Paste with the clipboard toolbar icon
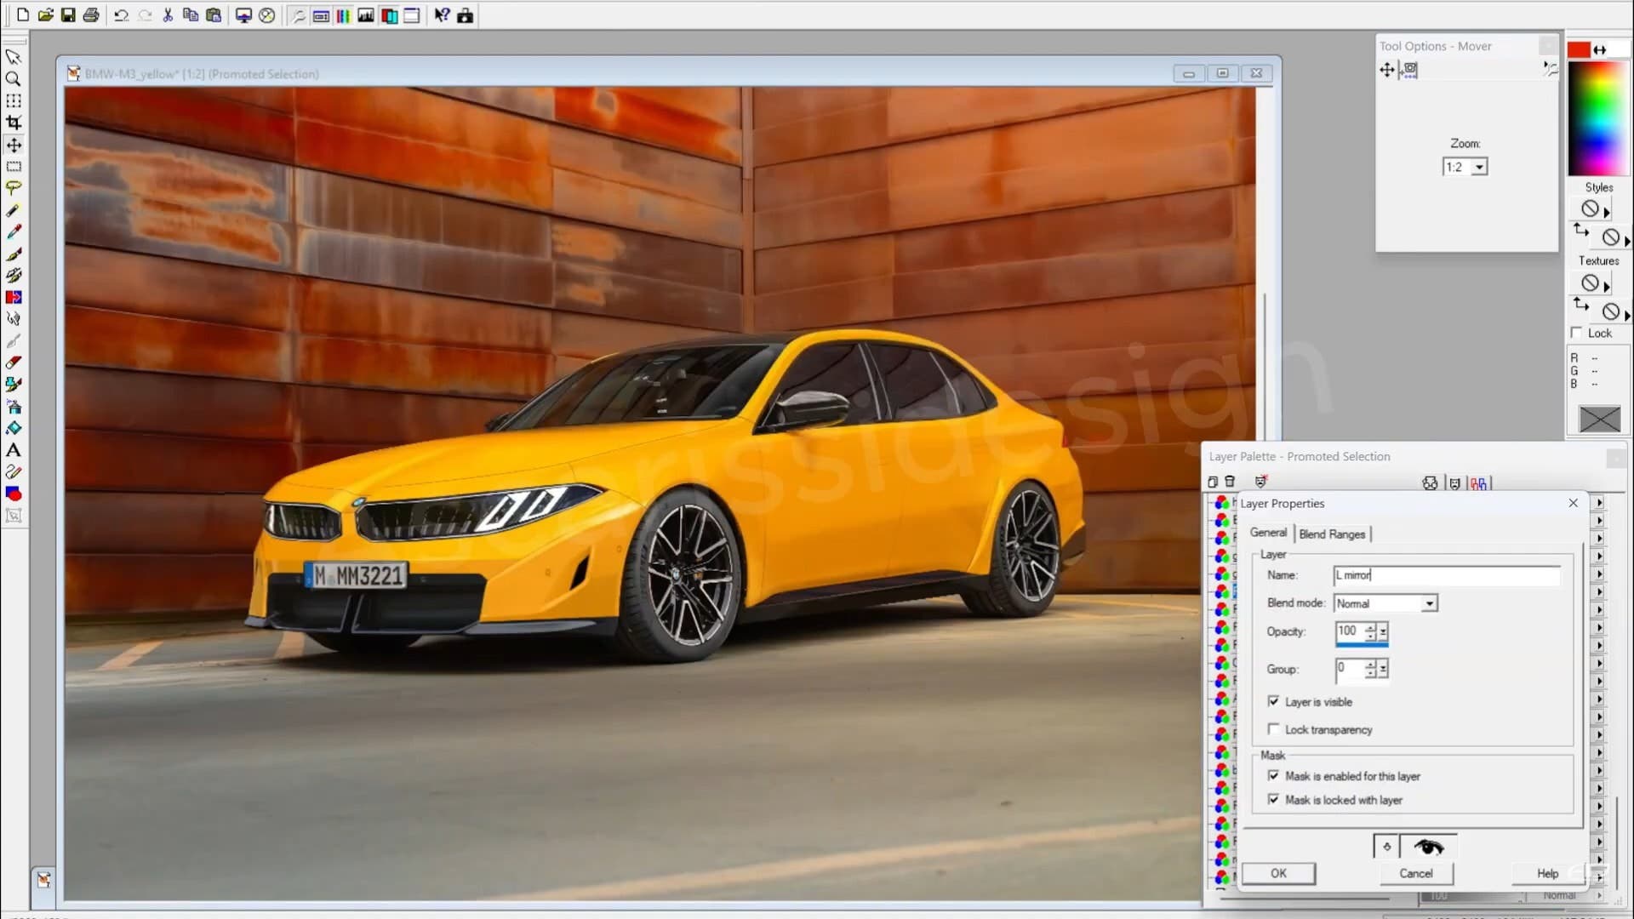 tap(214, 15)
